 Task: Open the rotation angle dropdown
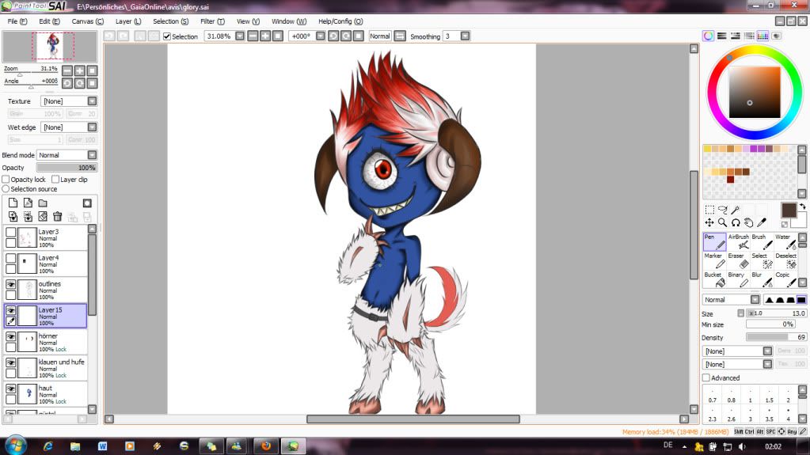[321, 36]
